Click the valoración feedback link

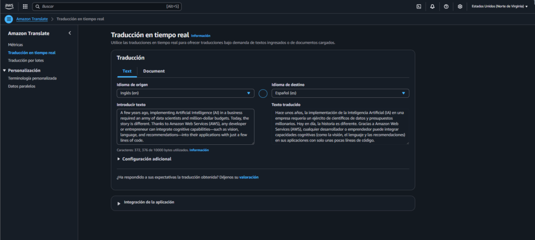click(x=249, y=177)
